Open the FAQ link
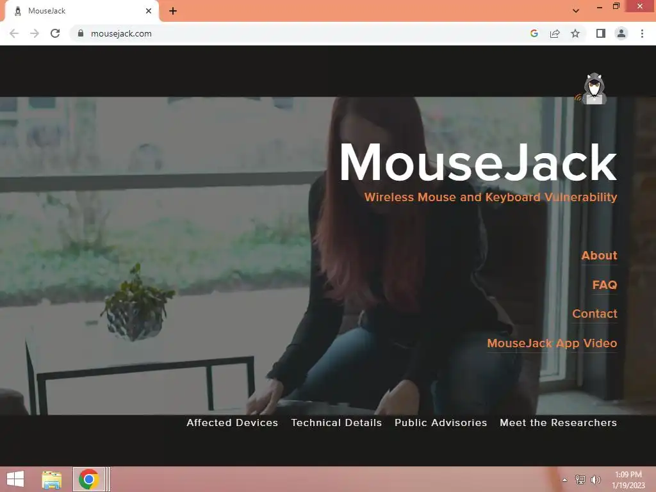 point(605,285)
